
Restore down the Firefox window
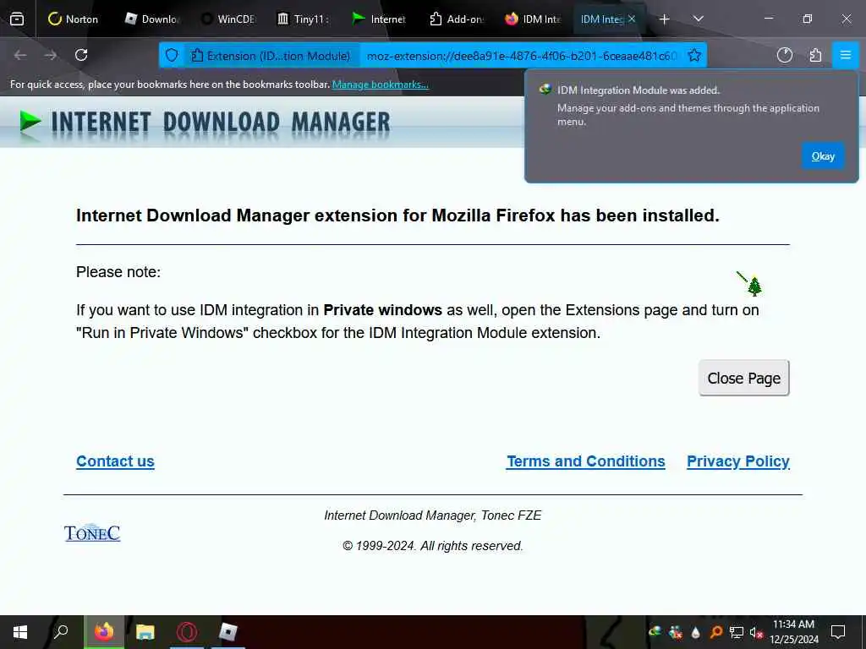(x=807, y=19)
